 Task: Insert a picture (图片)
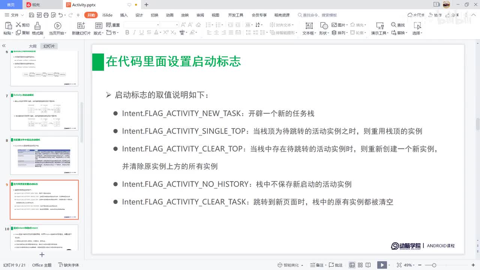point(339,25)
